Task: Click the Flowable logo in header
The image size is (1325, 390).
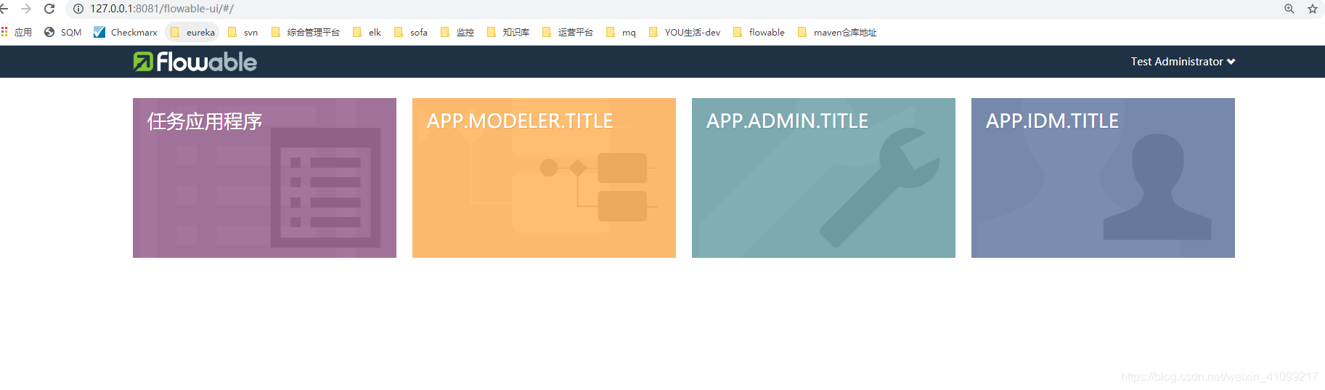Action: 195,62
